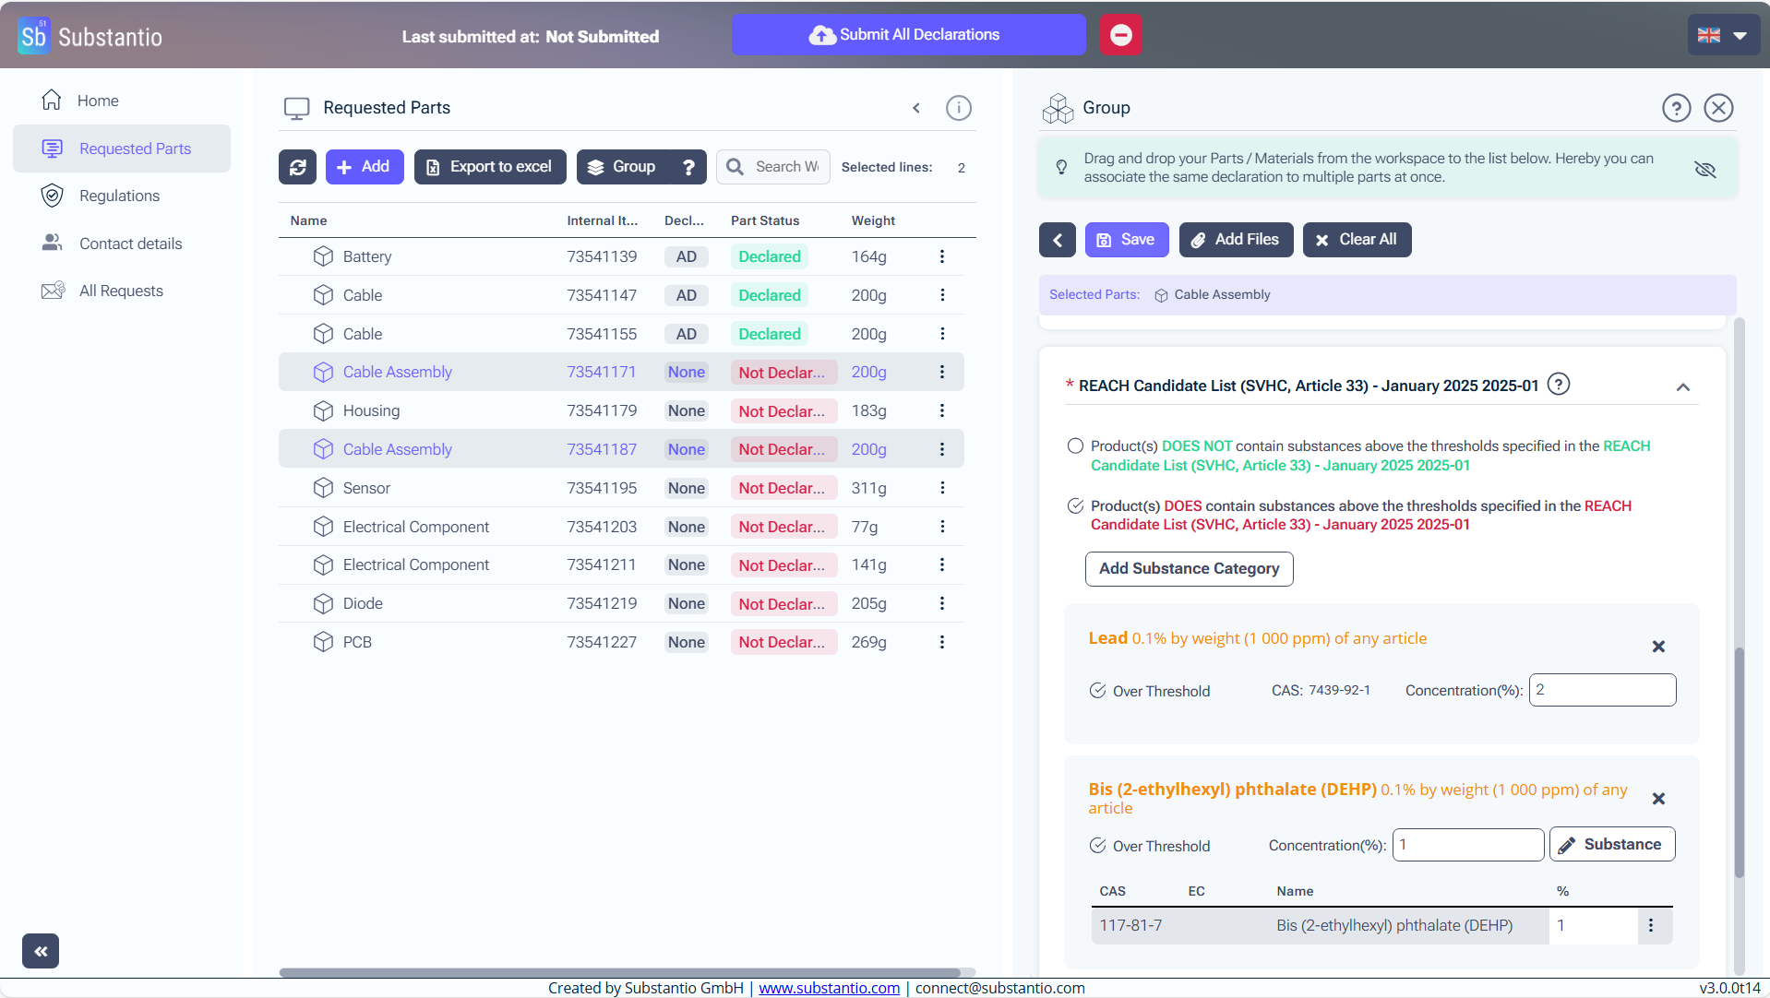Click the refresh parts list icon
Screen dimensions: 1770x998
(x=297, y=167)
